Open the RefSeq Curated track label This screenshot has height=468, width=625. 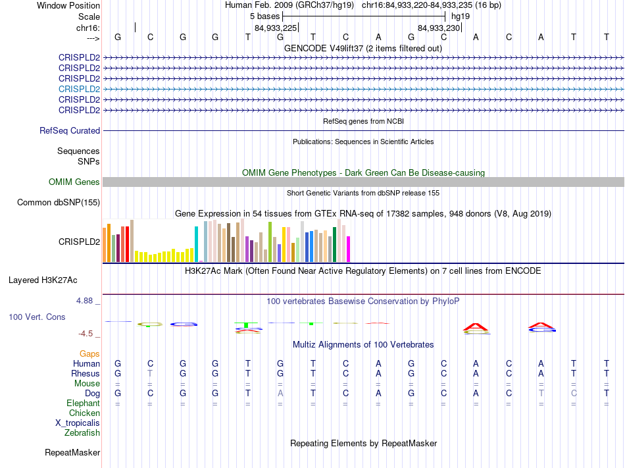[x=70, y=131]
